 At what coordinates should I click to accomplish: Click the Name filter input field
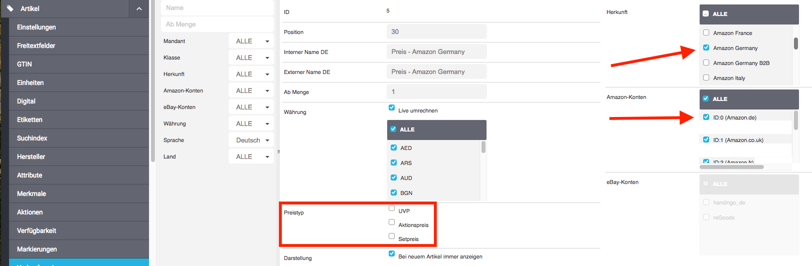(217, 8)
